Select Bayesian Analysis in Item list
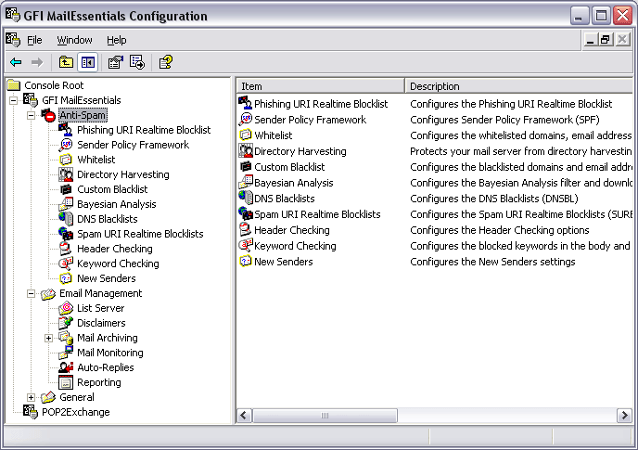This screenshot has width=638, height=450. tap(293, 183)
